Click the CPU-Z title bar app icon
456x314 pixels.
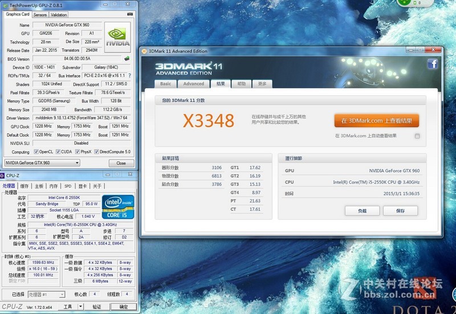pos(2,176)
